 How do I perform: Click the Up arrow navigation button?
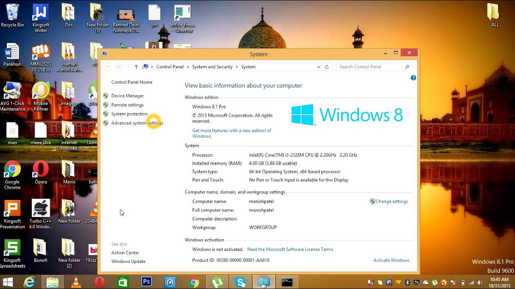136,67
